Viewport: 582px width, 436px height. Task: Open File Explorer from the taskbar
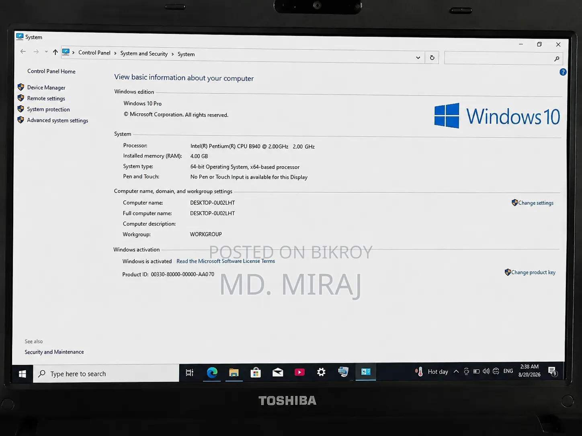[x=234, y=373]
